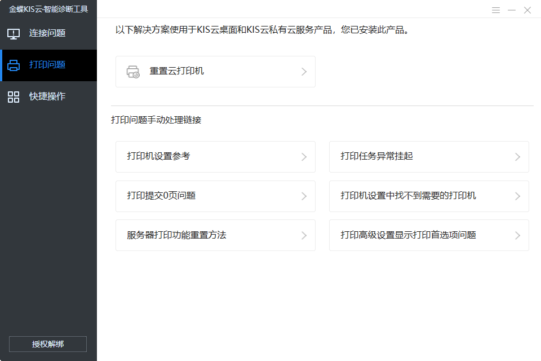
Task: Click chevron next to 打印任务异常挂起
Action: (x=517, y=157)
